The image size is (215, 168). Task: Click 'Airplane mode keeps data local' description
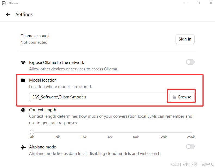[x=95, y=154]
